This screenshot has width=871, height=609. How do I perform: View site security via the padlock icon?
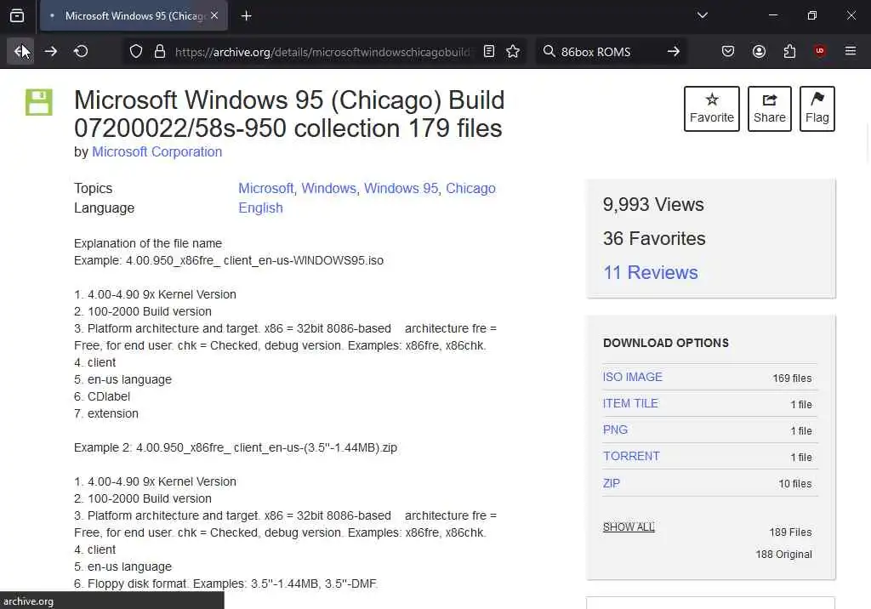coord(160,52)
